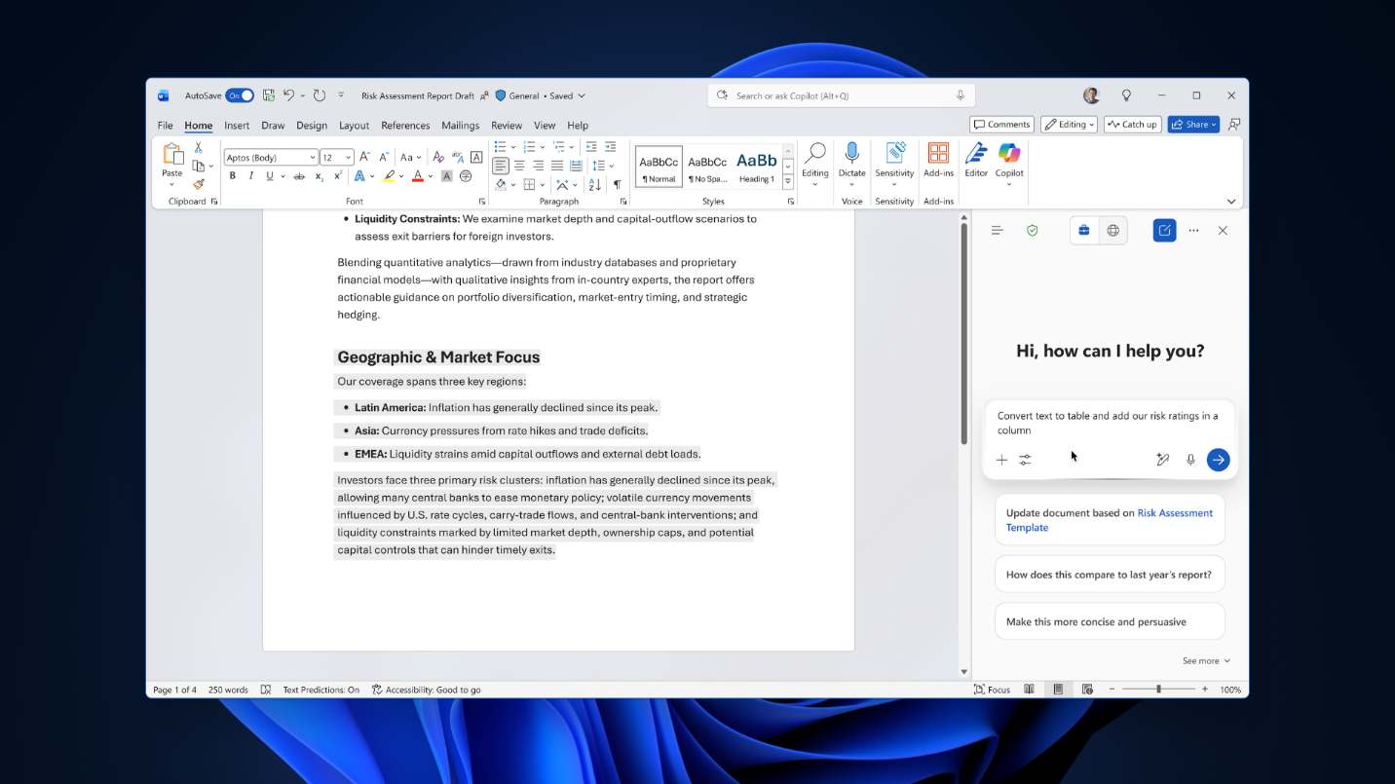The height and width of the screenshot is (784, 1395).
Task: Add attachment with plus icon in Copilot
Action: pos(1001,460)
